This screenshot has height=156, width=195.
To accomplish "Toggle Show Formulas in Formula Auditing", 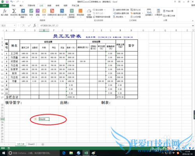I will (136, 10).
